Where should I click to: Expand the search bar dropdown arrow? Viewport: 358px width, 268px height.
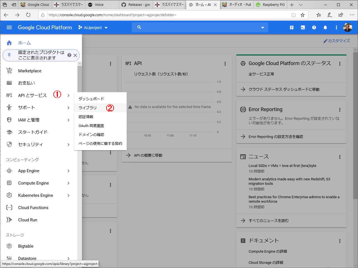263,28
